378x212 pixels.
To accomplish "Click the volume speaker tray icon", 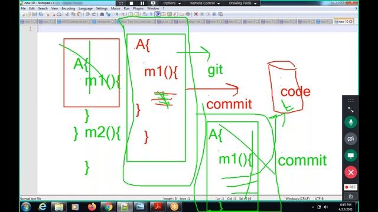I will pyautogui.click(x=325, y=207).
